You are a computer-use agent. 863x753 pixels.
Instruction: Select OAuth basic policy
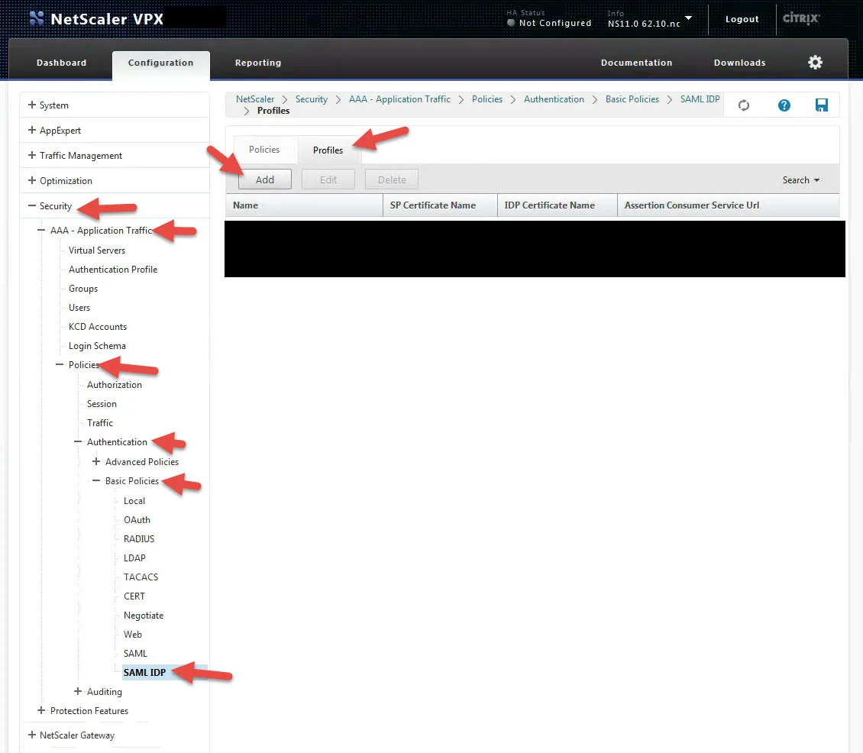[x=137, y=519]
